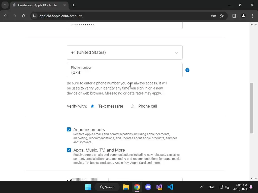Image resolution: width=258 pixels, height=193 pixels.
Task: Click the scrollbar up arrow
Action: (x=251, y=24)
